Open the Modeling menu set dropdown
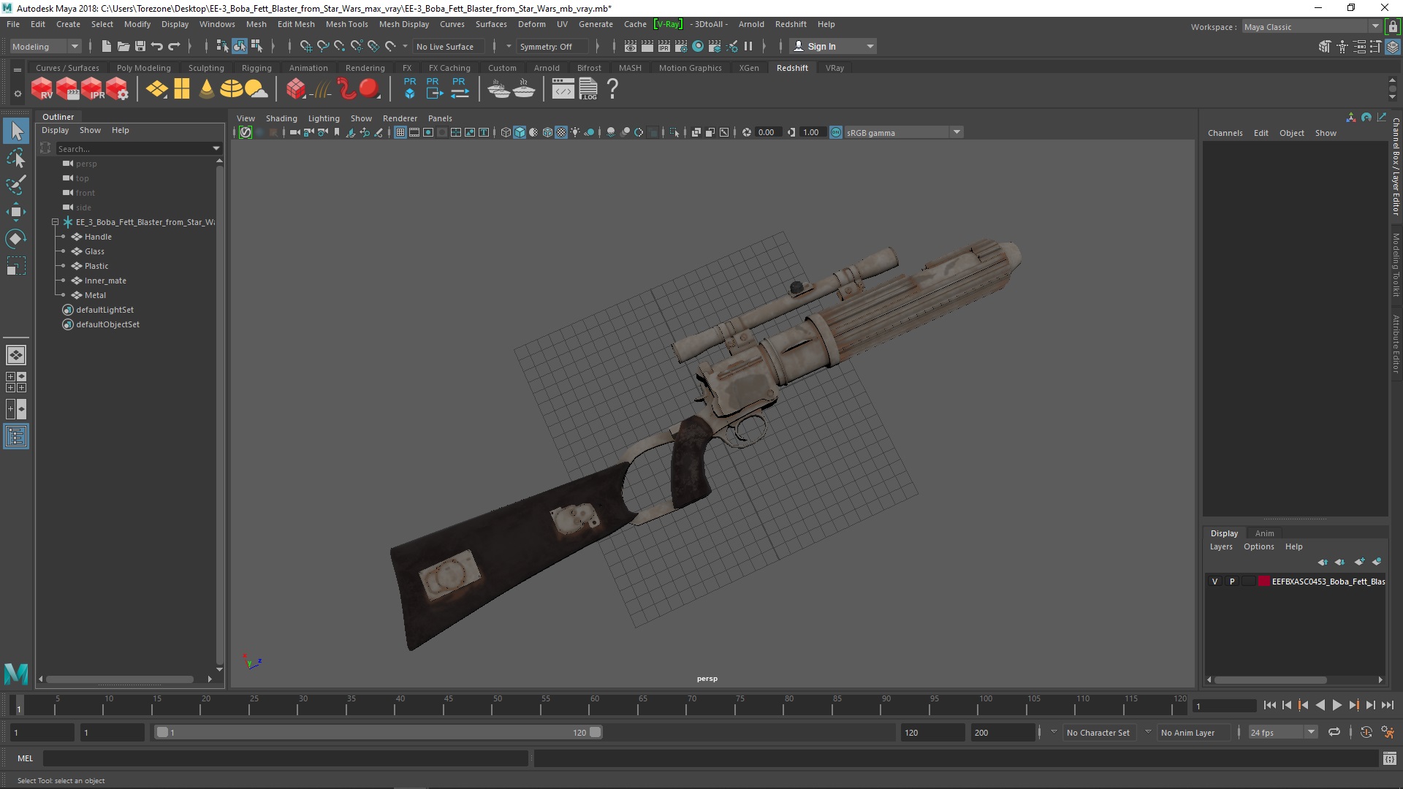This screenshot has height=789, width=1403. [45, 46]
